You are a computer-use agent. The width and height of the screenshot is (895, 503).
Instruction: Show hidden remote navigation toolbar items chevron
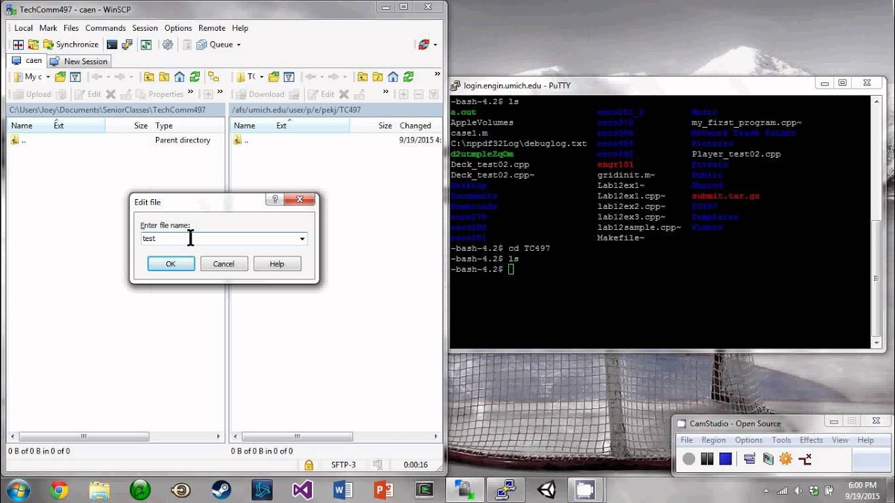pos(438,74)
